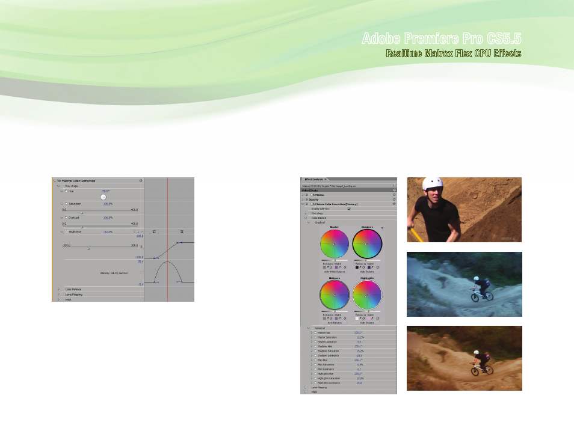Screen dimensions: 574x443
Task: Collapse the Graphical section
Action: (309, 222)
